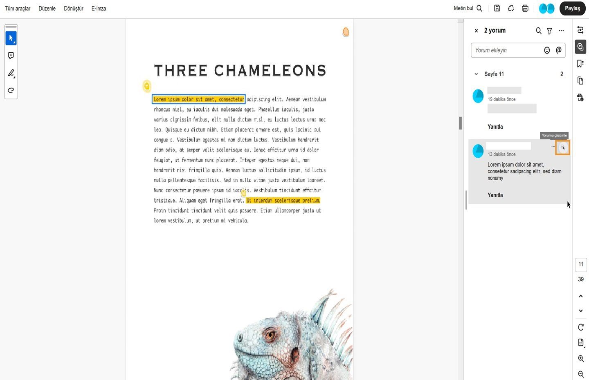Open filter comments funnel icon
The width and height of the screenshot is (589, 380).
coord(550,31)
